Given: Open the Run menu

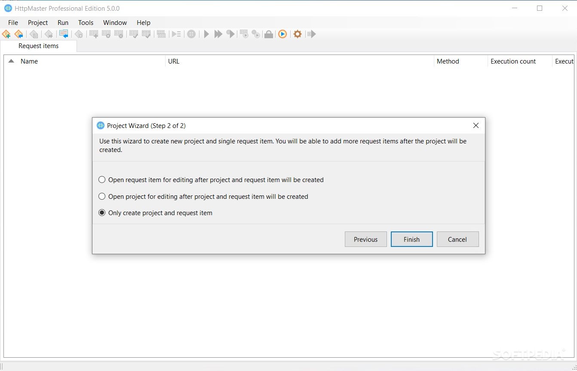Looking at the screenshot, I should (63, 23).
